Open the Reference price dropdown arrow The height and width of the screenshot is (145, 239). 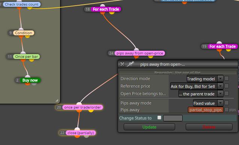220,86
